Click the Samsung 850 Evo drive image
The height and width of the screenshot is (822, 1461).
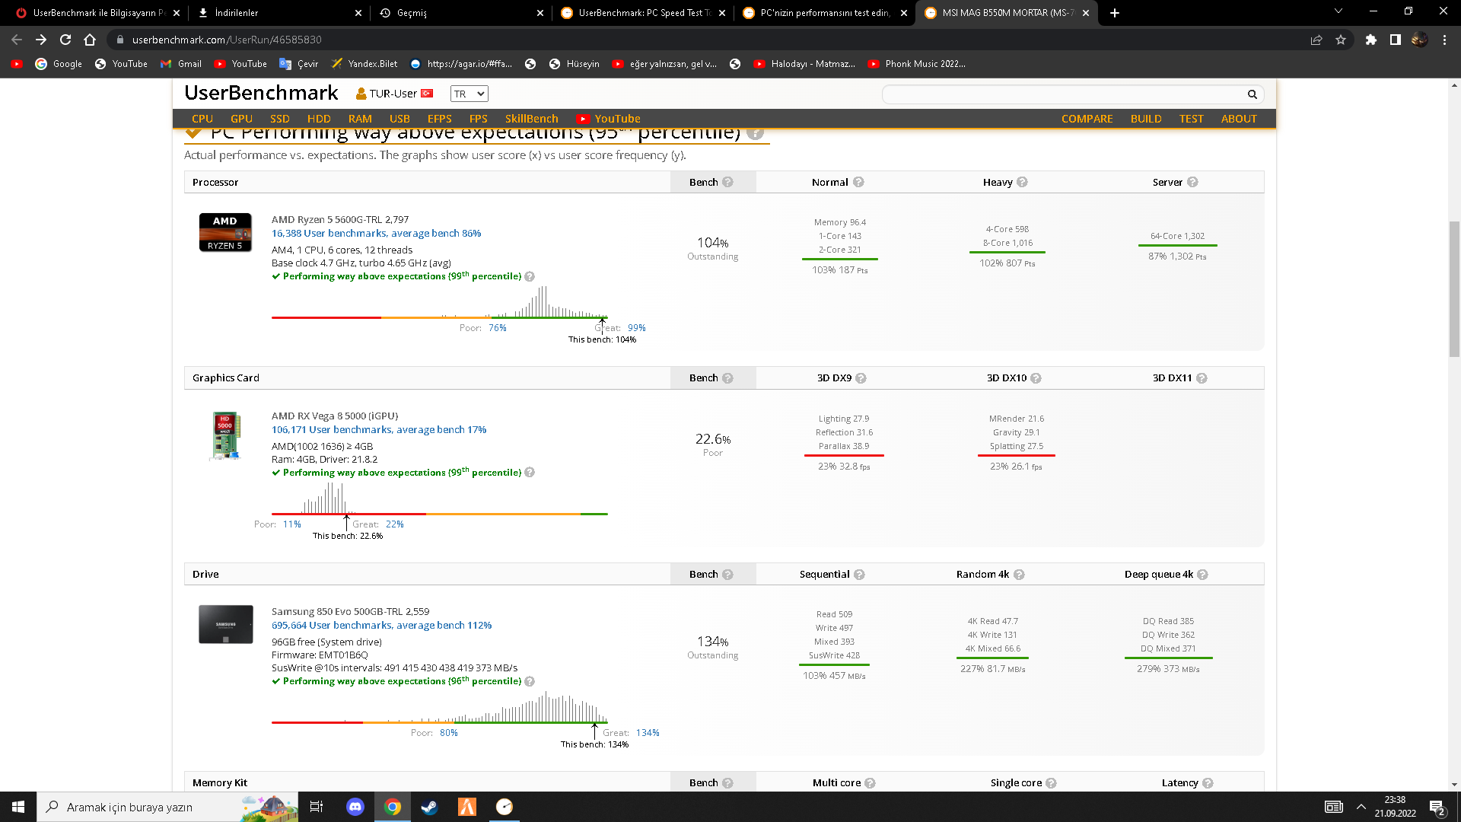pyautogui.click(x=225, y=624)
